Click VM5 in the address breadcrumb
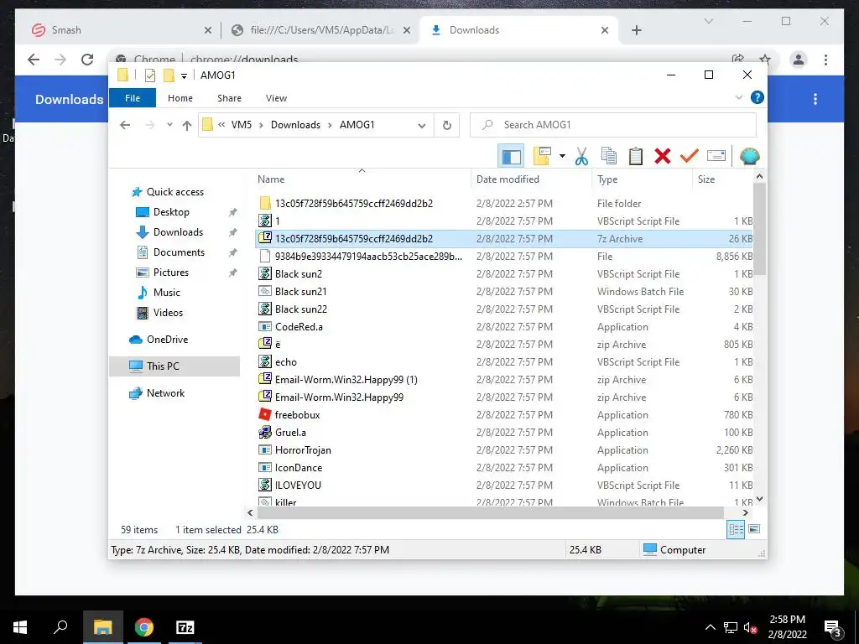Image resolution: width=859 pixels, height=644 pixels. click(x=241, y=125)
